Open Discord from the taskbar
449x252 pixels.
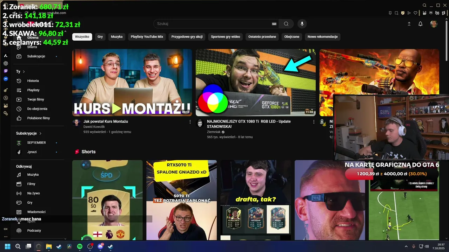pos(100,246)
